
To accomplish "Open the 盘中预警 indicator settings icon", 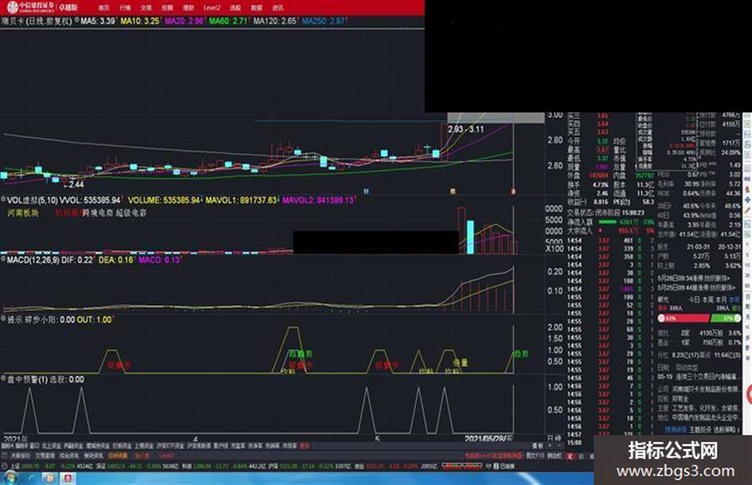I will (3, 379).
